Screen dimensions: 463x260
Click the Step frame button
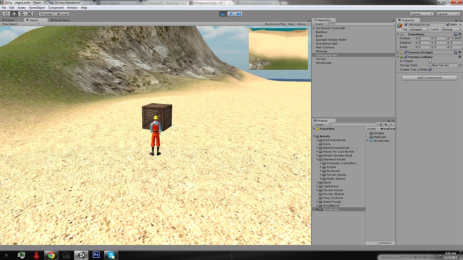(x=239, y=14)
